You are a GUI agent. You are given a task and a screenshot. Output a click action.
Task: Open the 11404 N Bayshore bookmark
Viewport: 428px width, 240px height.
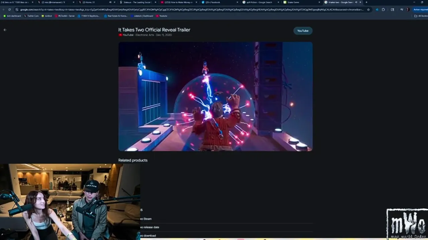click(89, 16)
